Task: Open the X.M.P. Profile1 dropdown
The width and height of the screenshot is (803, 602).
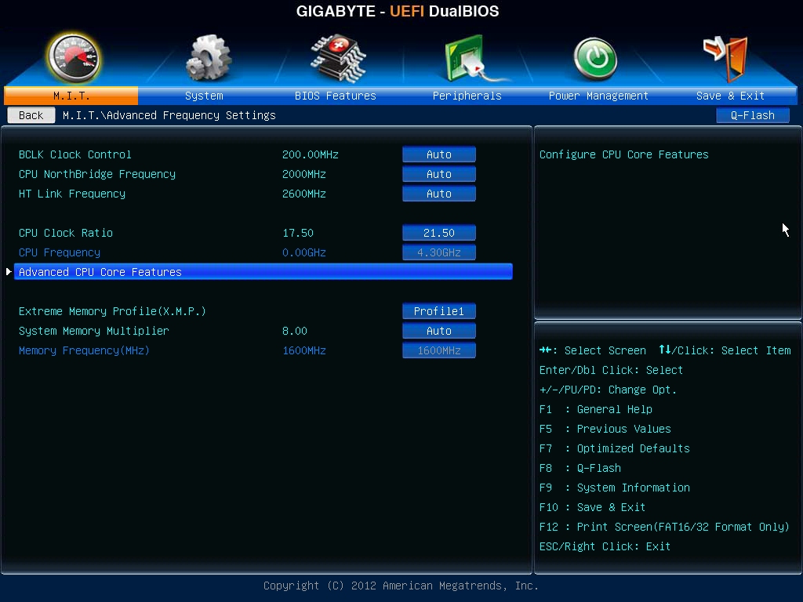Action: pyautogui.click(x=439, y=311)
